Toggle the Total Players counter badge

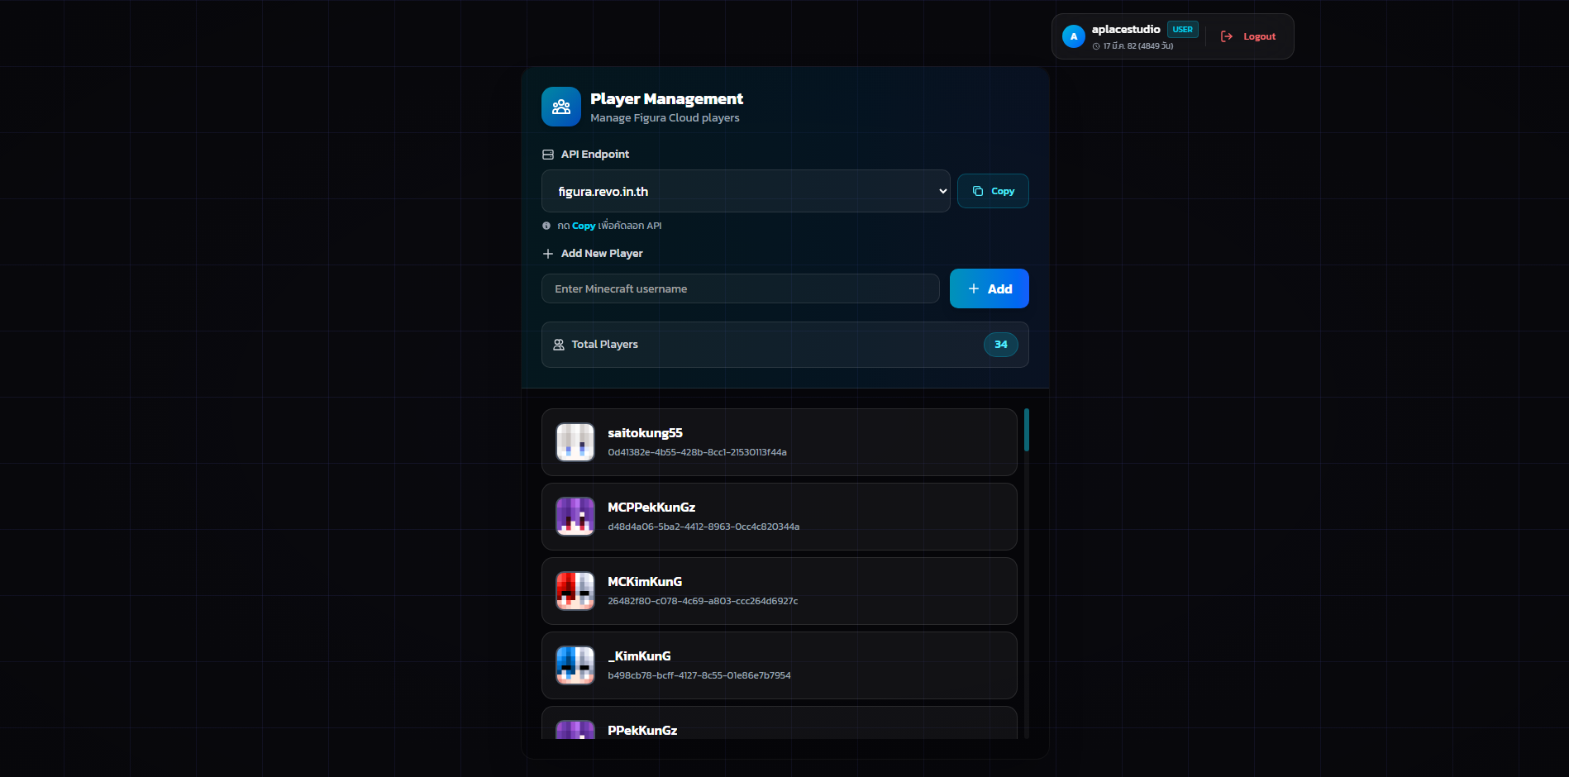coord(1000,345)
